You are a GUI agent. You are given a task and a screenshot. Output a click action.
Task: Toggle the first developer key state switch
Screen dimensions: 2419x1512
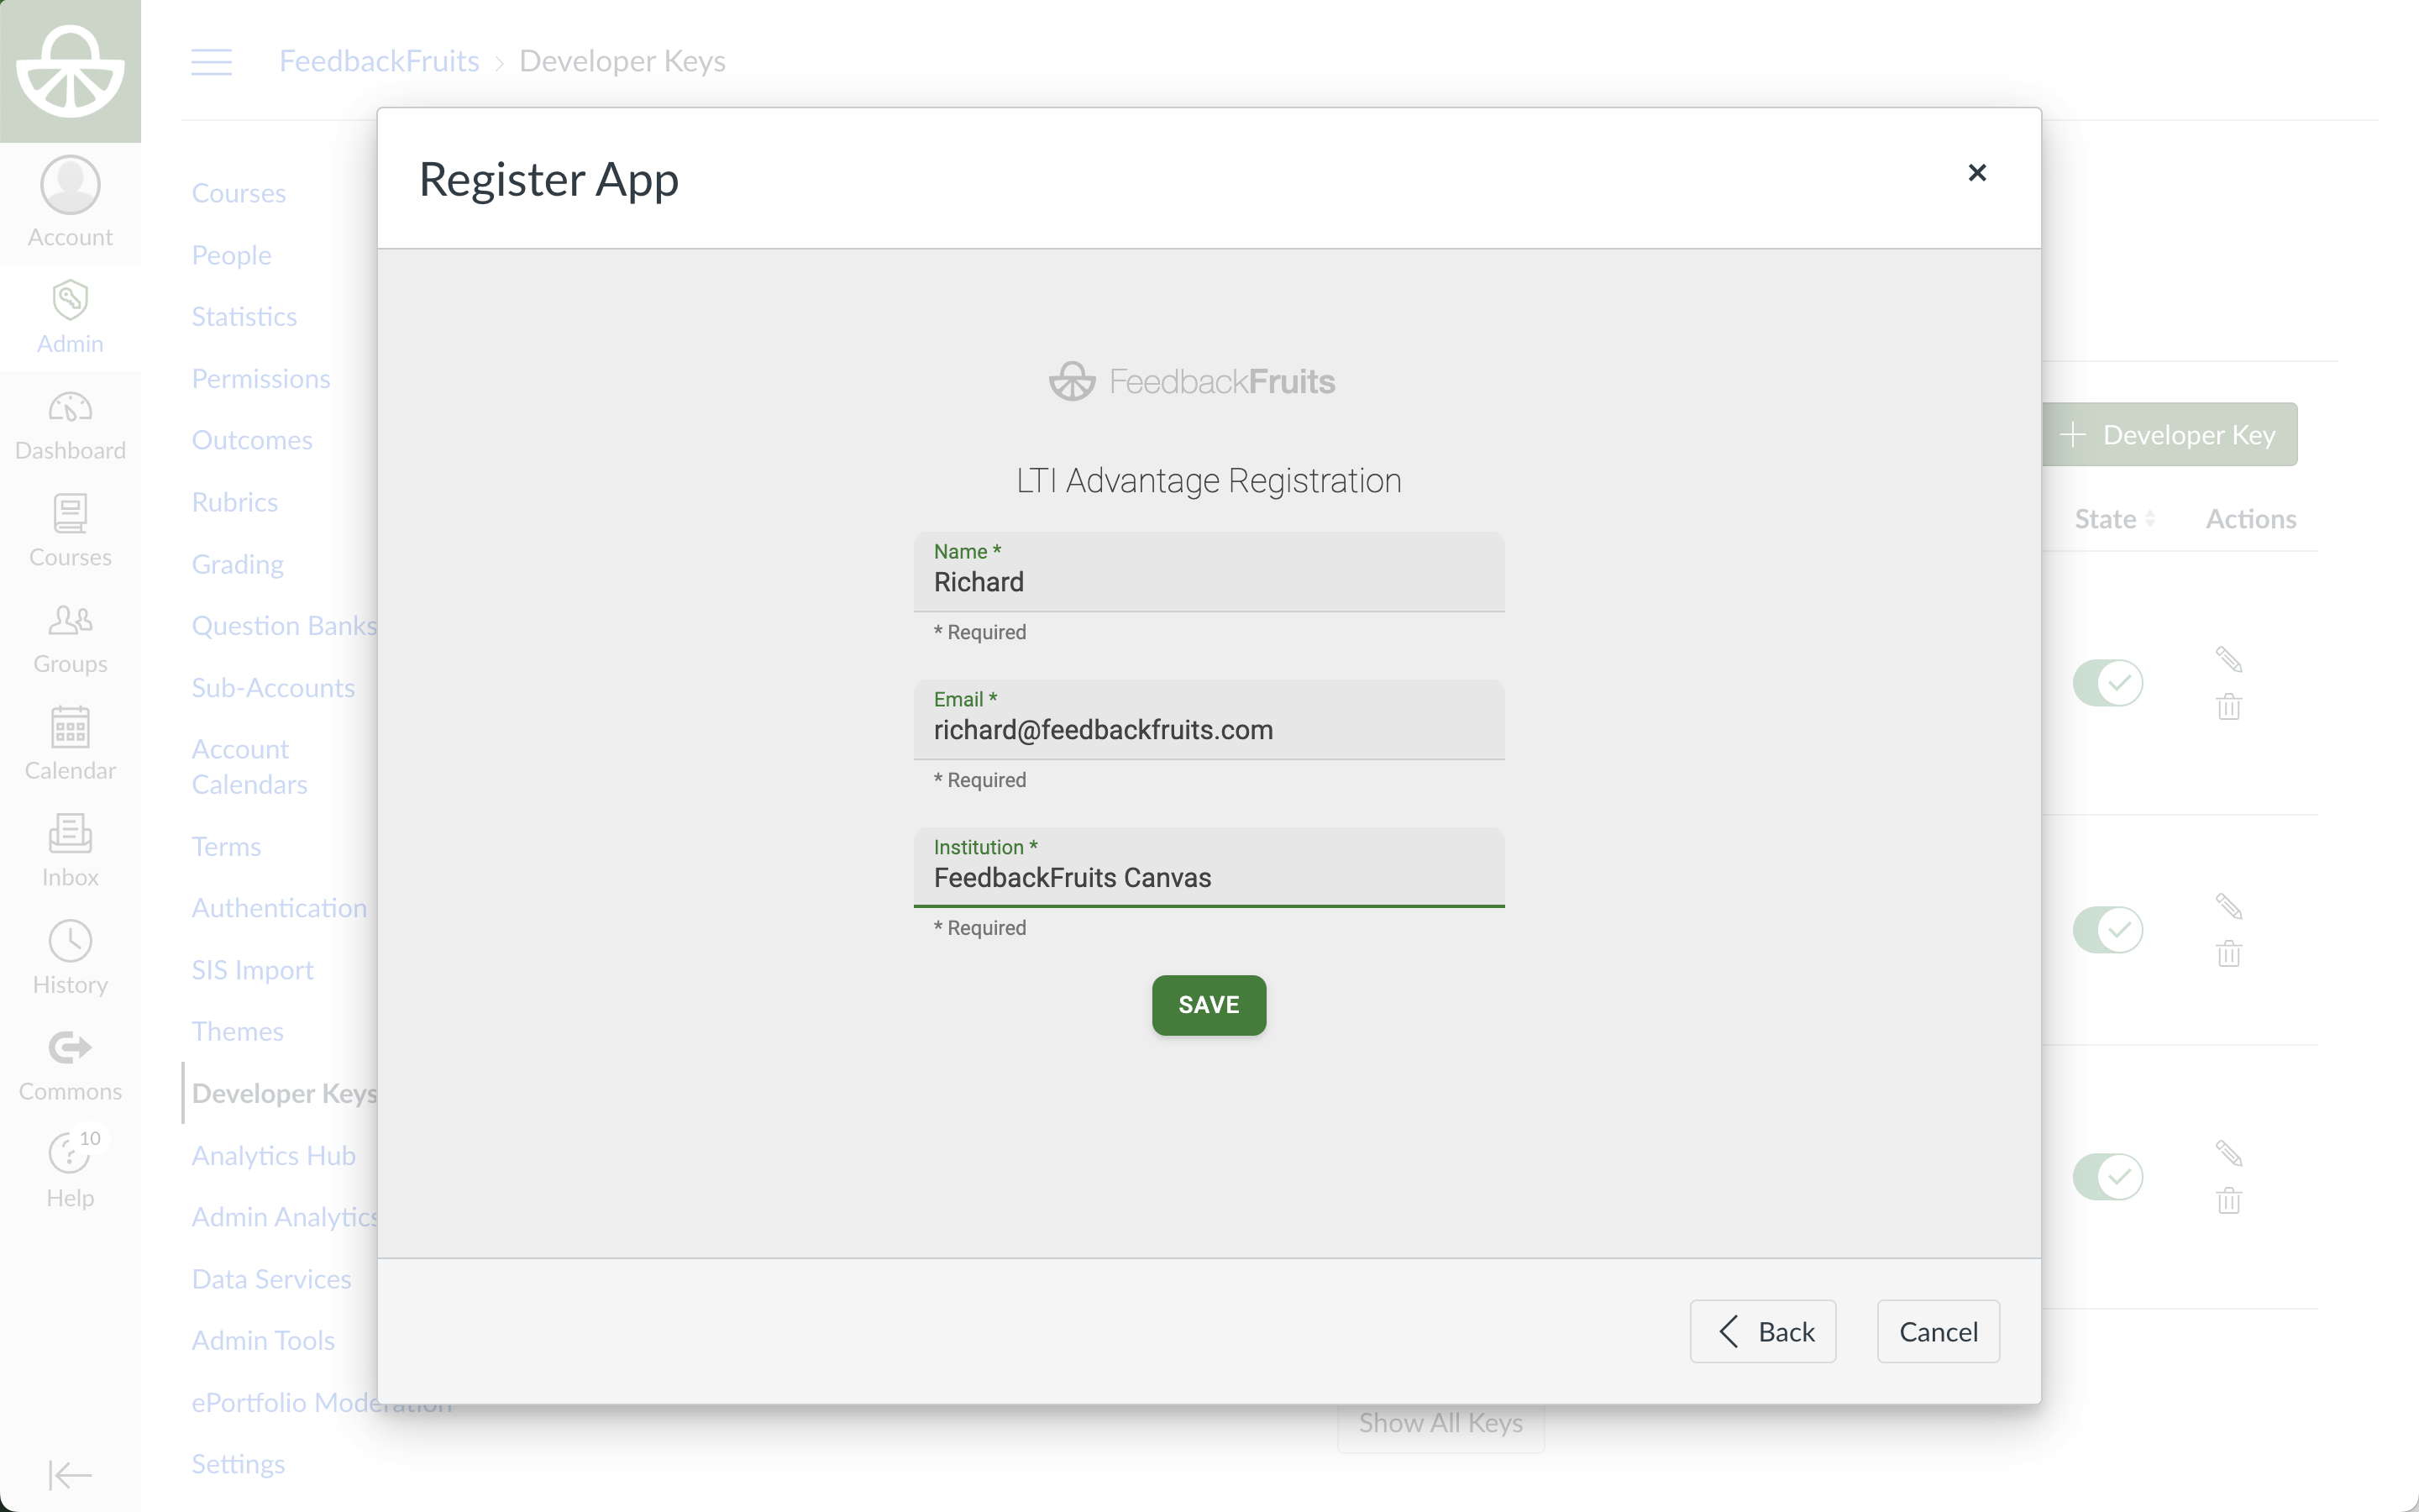(x=2107, y=683)
